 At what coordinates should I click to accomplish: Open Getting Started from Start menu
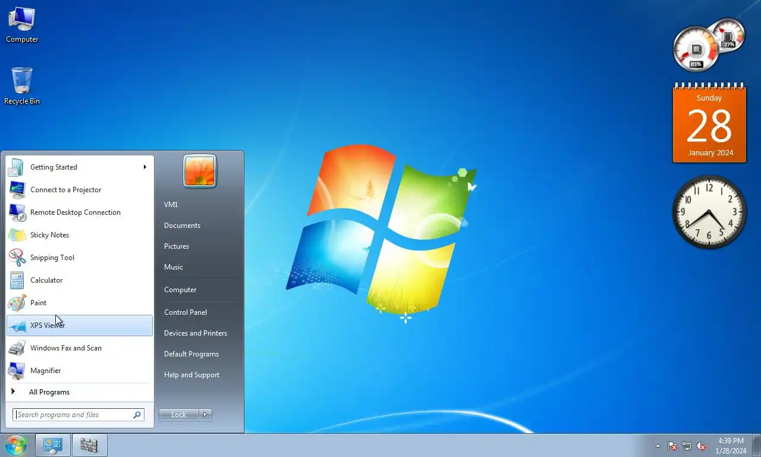pos(79,167)
